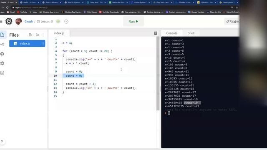Click the JS Lesson 3 project name
The width and height of the screenshot is (267, 150).
(x=45, y=21)
